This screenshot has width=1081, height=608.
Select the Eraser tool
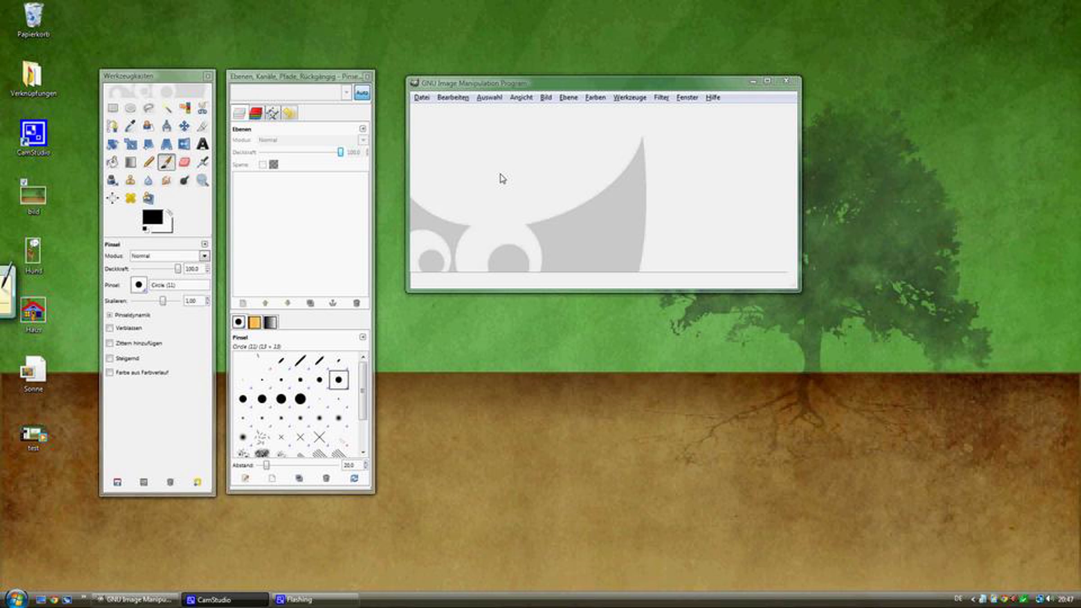(x=184, y=162)
